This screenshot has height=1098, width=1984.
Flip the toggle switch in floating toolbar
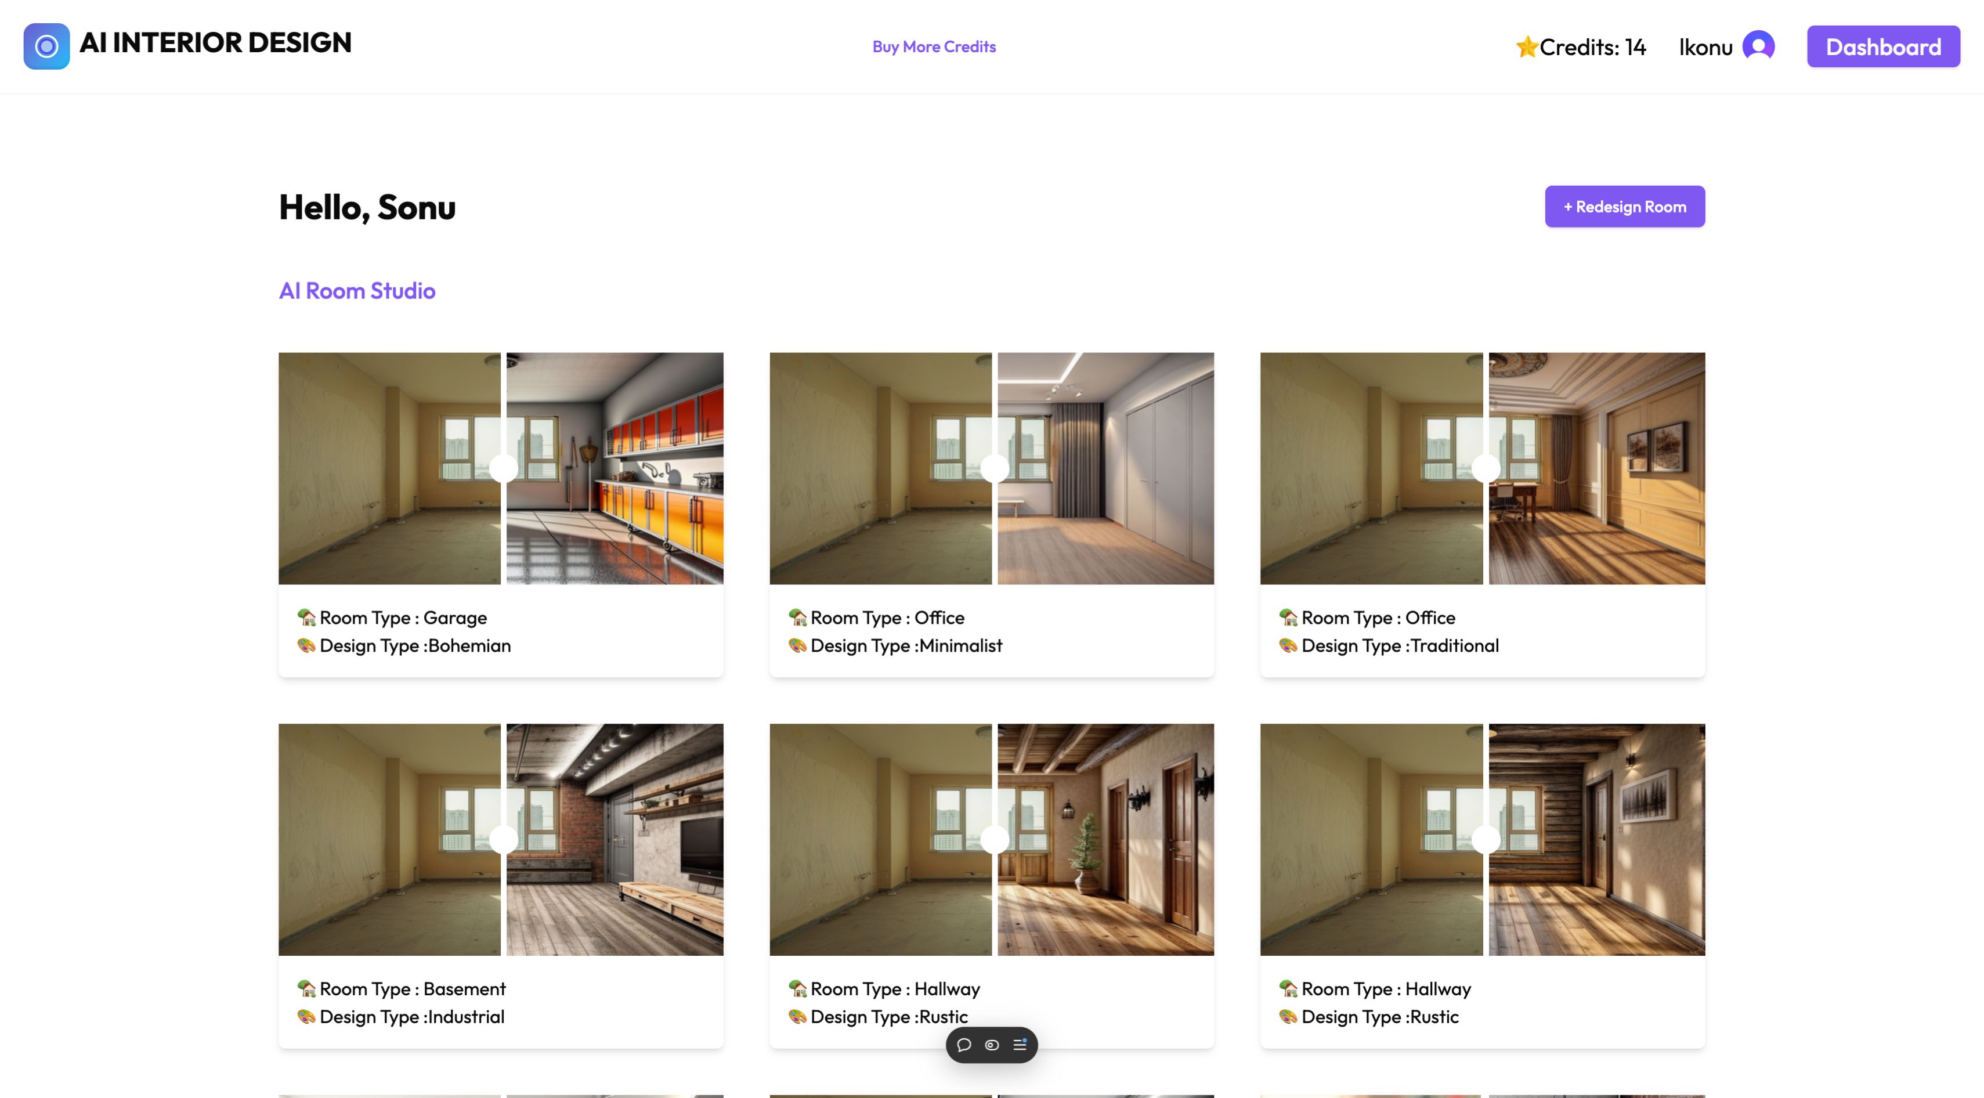[992, 1045]
